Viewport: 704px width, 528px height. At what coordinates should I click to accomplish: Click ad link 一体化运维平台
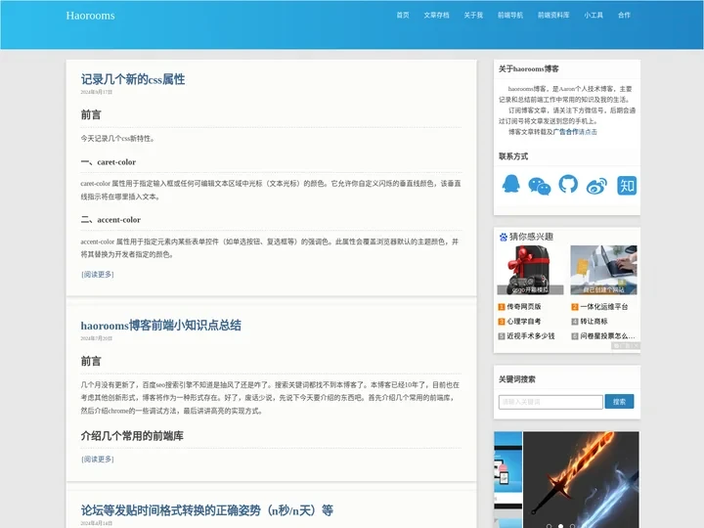coord(604,307)
